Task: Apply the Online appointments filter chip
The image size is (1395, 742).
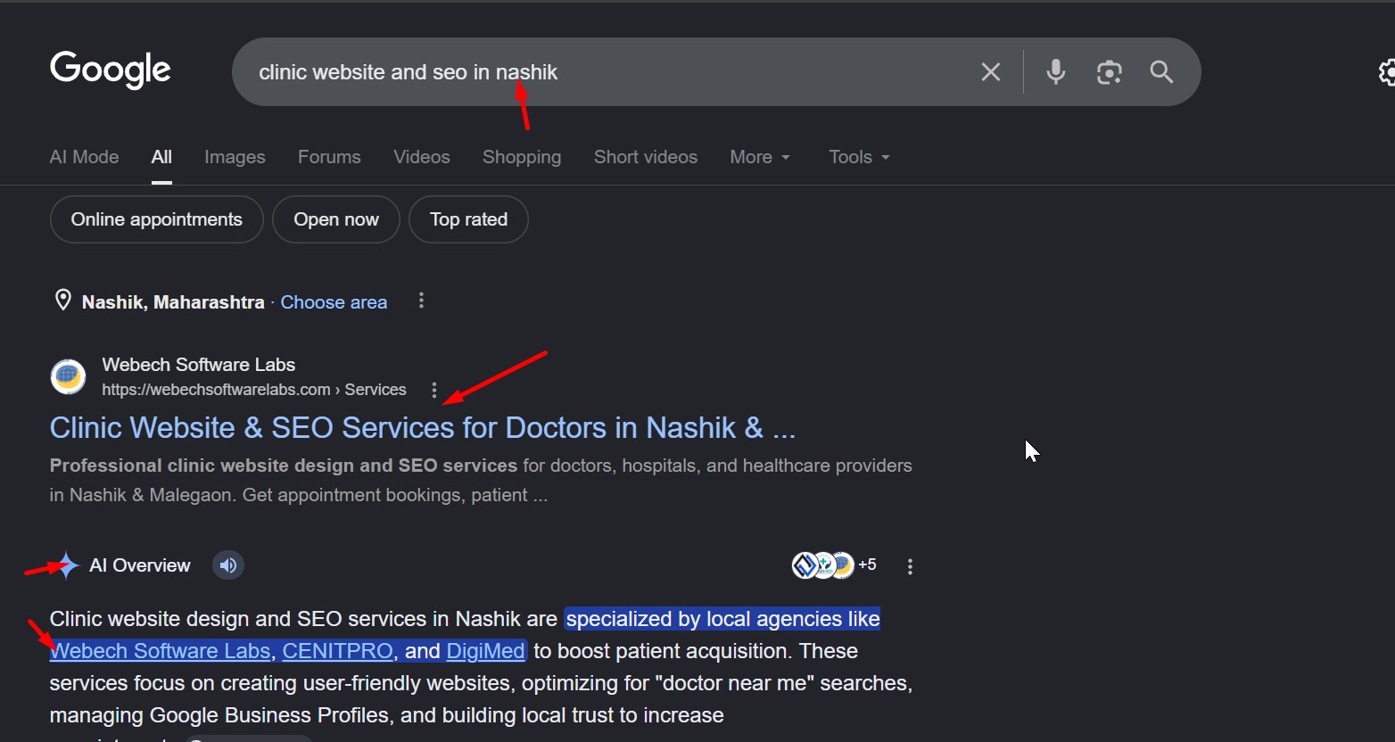Action: coord(157,219)
